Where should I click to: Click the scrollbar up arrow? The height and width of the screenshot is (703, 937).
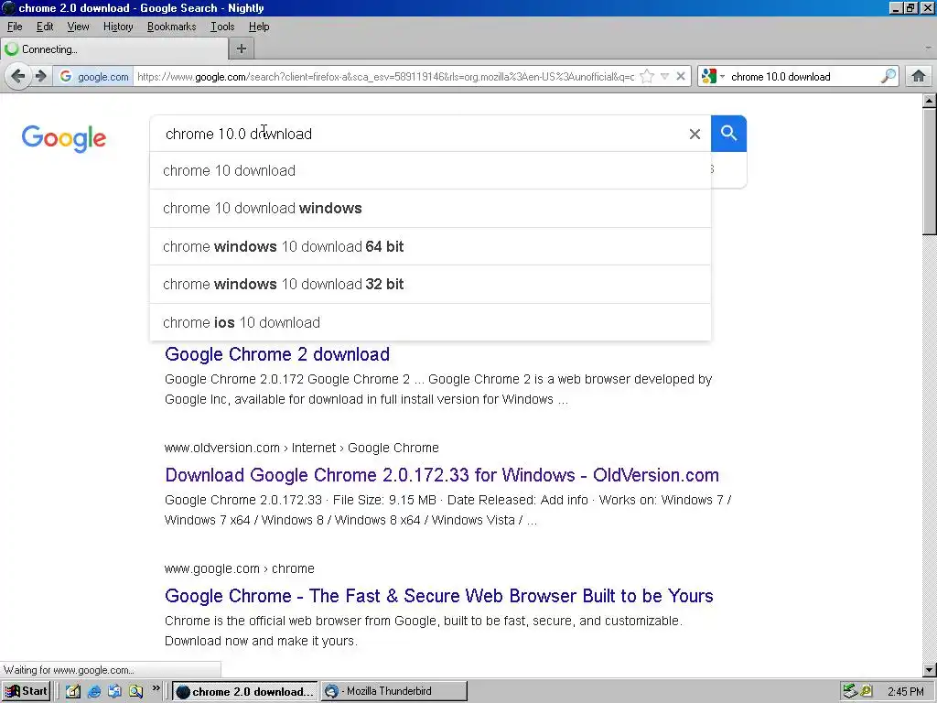tap(930, 101)
